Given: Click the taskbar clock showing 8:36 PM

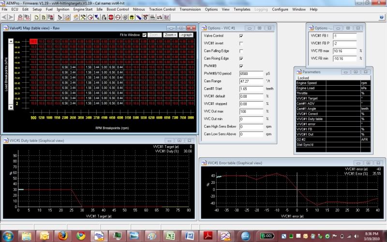Looking at the screenshot, I should pyautogui.click(x=372, y=236).
